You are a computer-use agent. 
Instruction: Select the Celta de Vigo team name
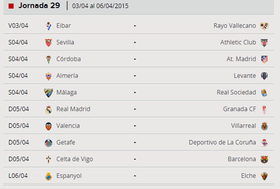tap(74, 159)
